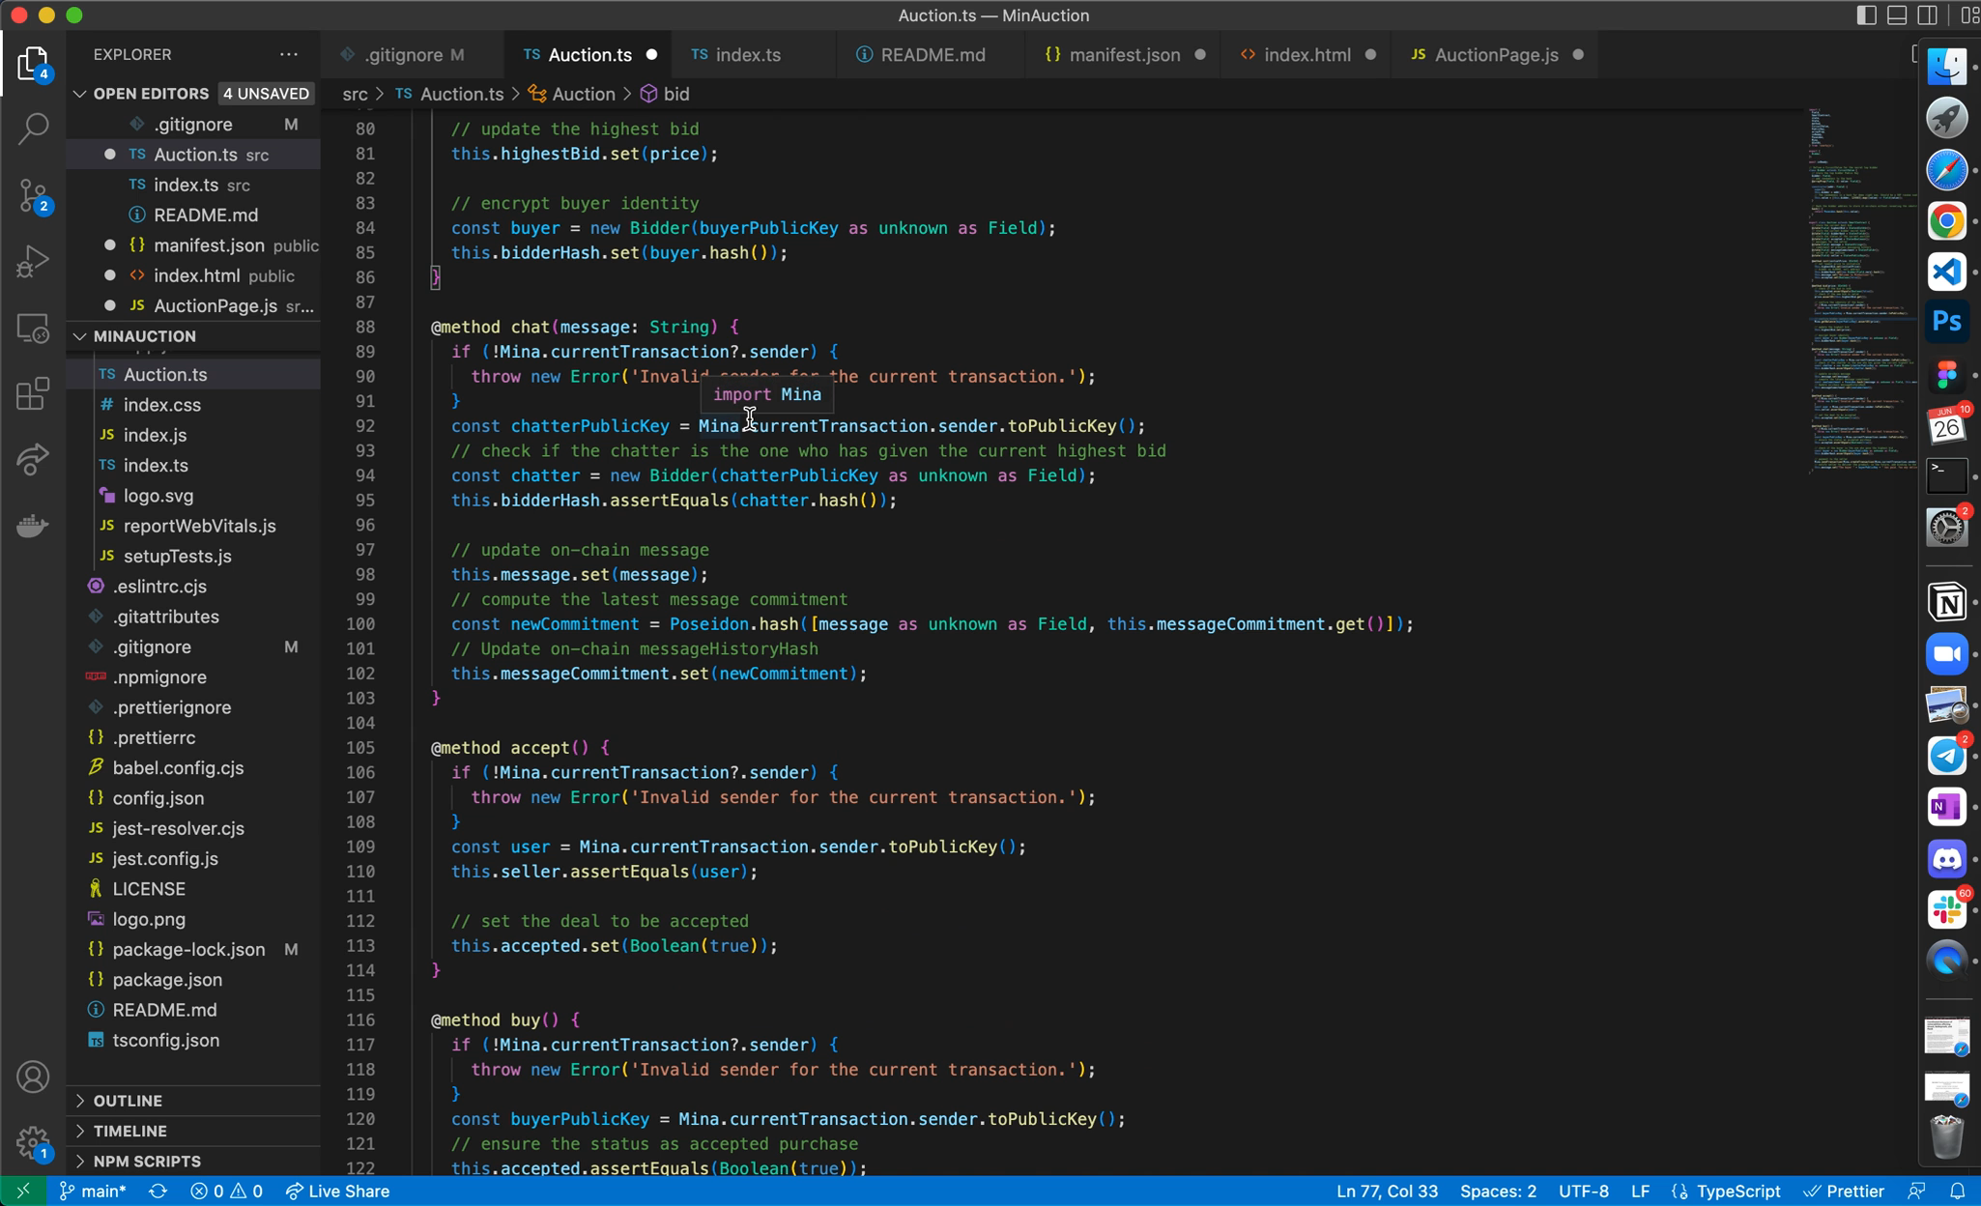The image size is (1981, 1206).
Task: Open Discord from the Dock
Action: 1946,858
